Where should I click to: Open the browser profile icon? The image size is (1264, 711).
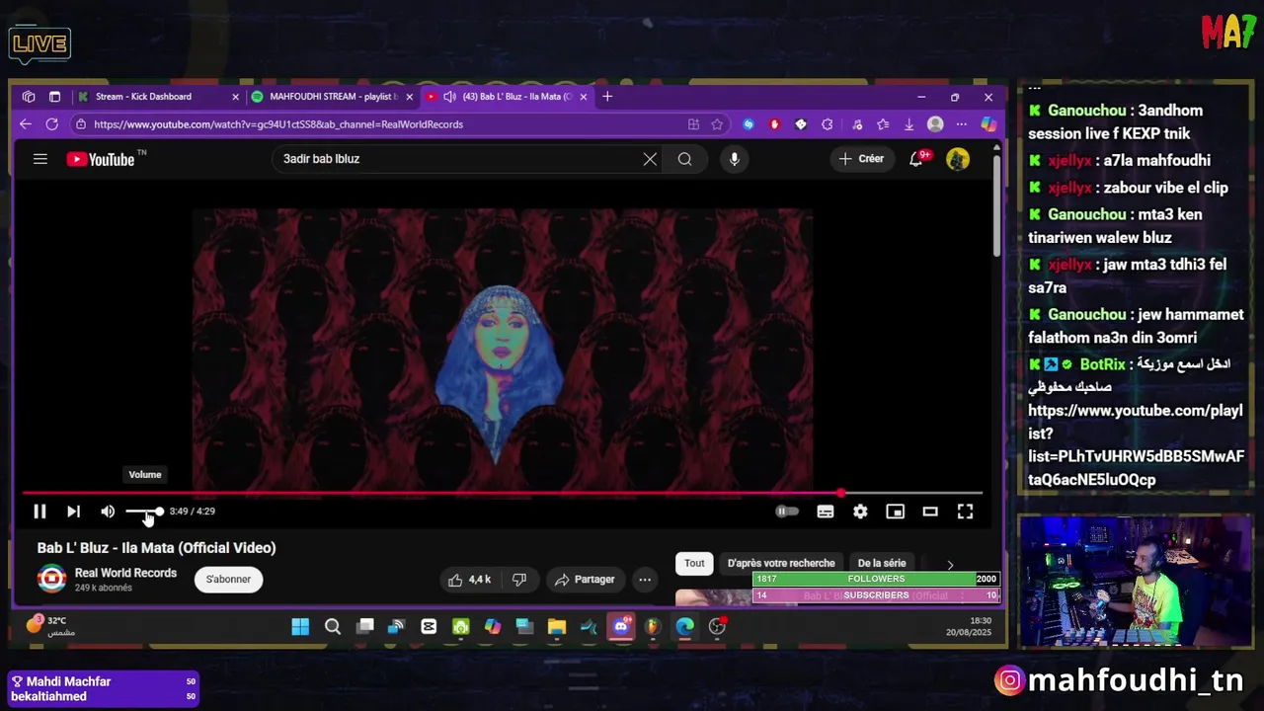pyautogui.click(x=935, y=124)
